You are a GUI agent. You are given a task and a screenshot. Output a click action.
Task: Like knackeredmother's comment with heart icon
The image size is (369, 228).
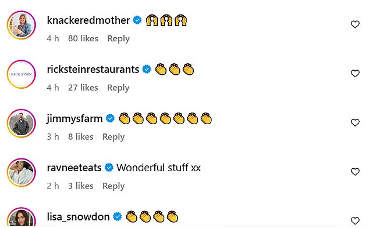[x=355, y=24]
